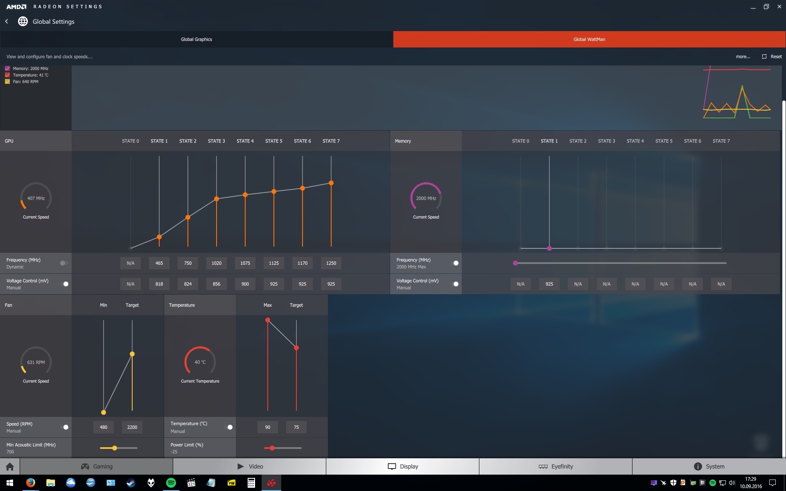Open the Video section
The width and height of the screenshot is (786, 491).
click(250, 466)
